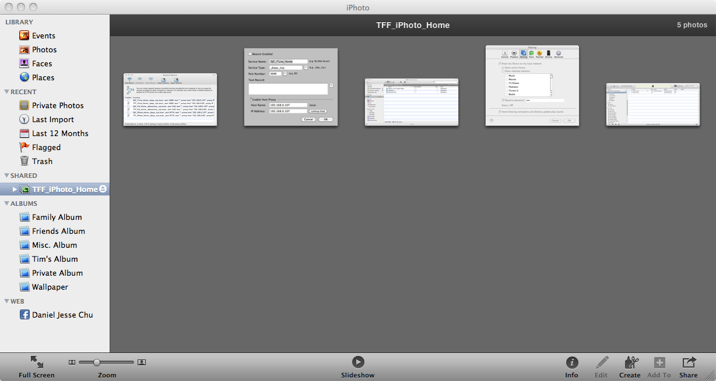This screenshot has height=381, width=716.
Task: Open the Share menu
Action: (x=689, y=367)
